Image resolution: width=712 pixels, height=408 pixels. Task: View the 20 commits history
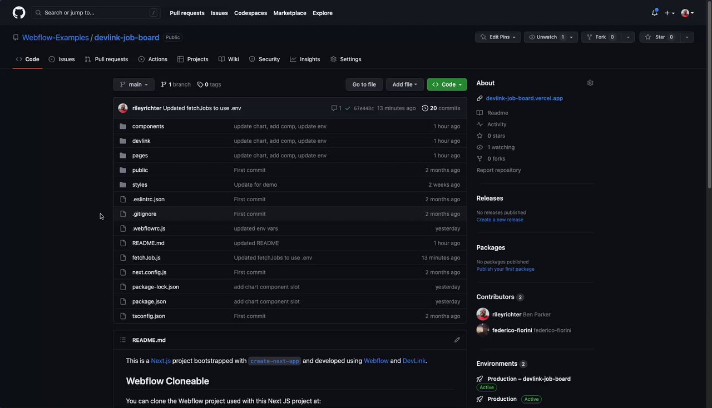click(441, 108)
